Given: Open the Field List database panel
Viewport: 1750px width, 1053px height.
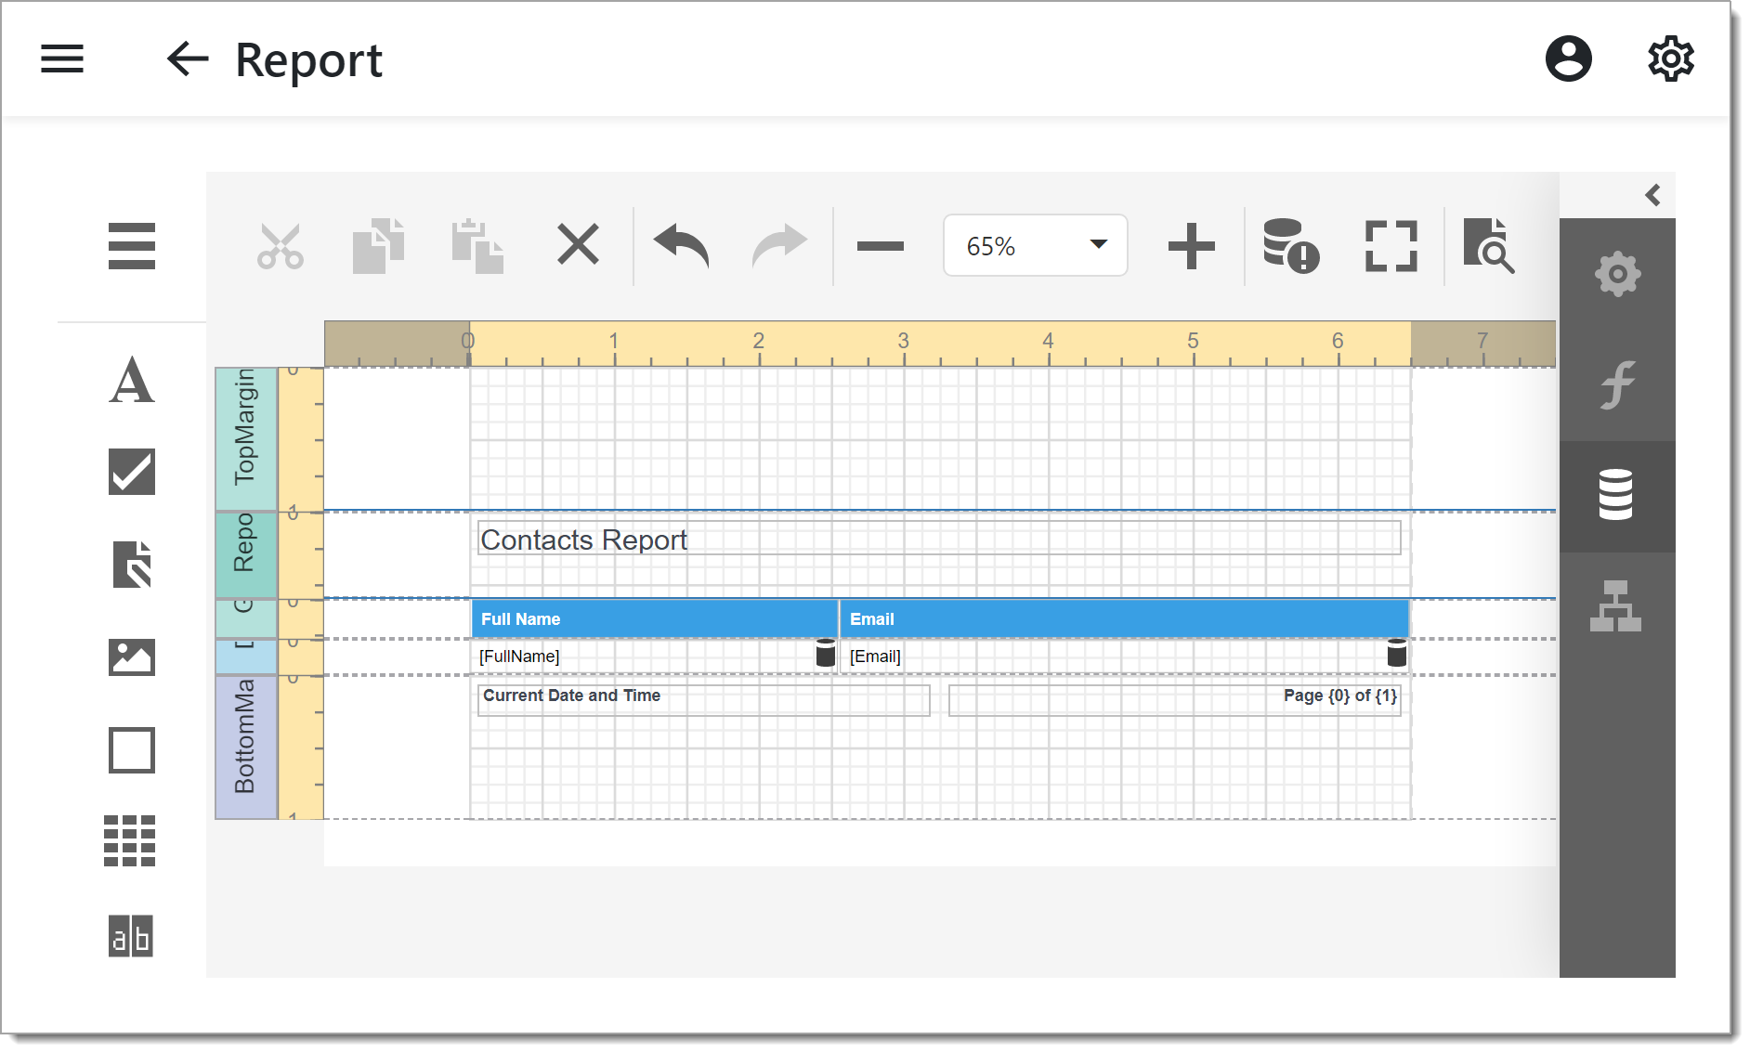Looking at the screenshot, I should (1616, 495).
